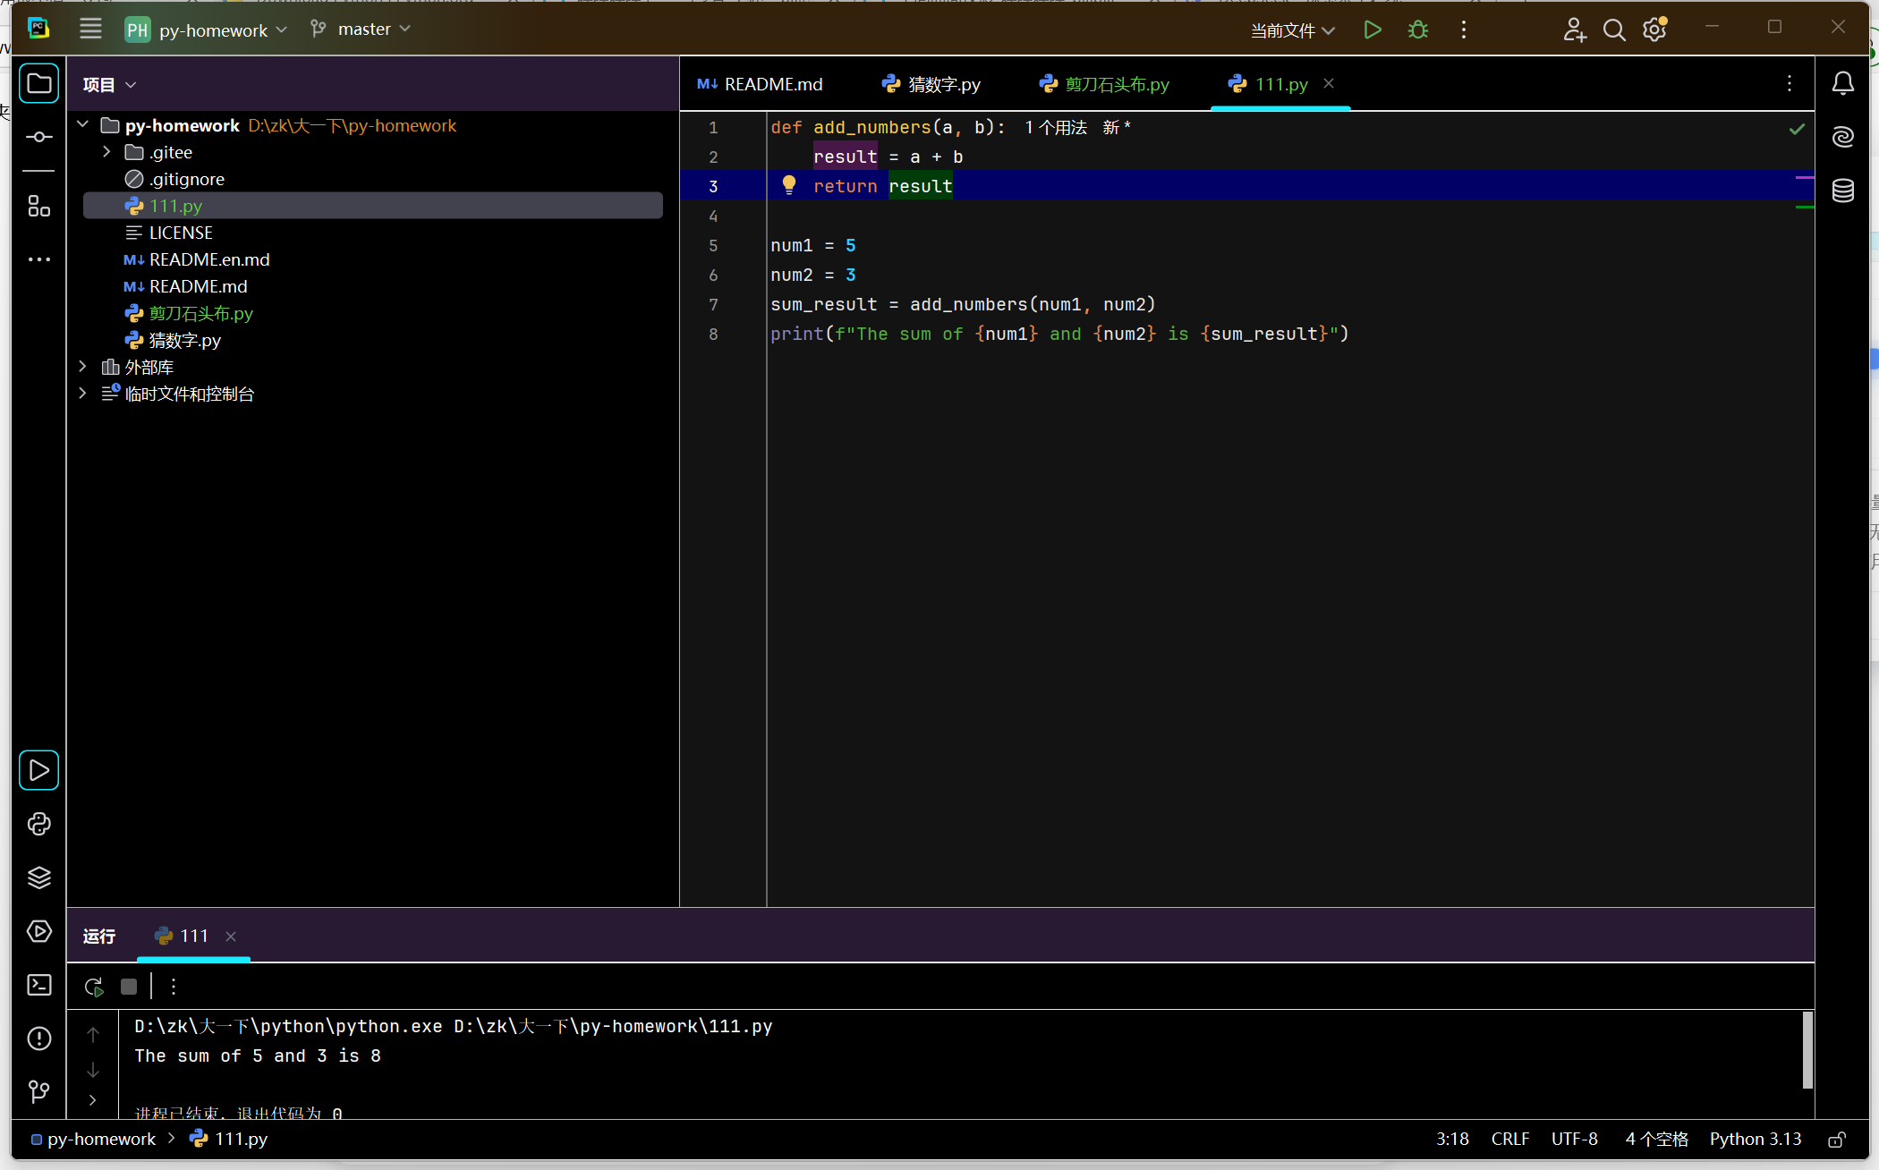Image resolution: width=1879 pixels, height=1170 pixels.
Task: Click the Notifications bell icon
Action: click(1843, 83)
